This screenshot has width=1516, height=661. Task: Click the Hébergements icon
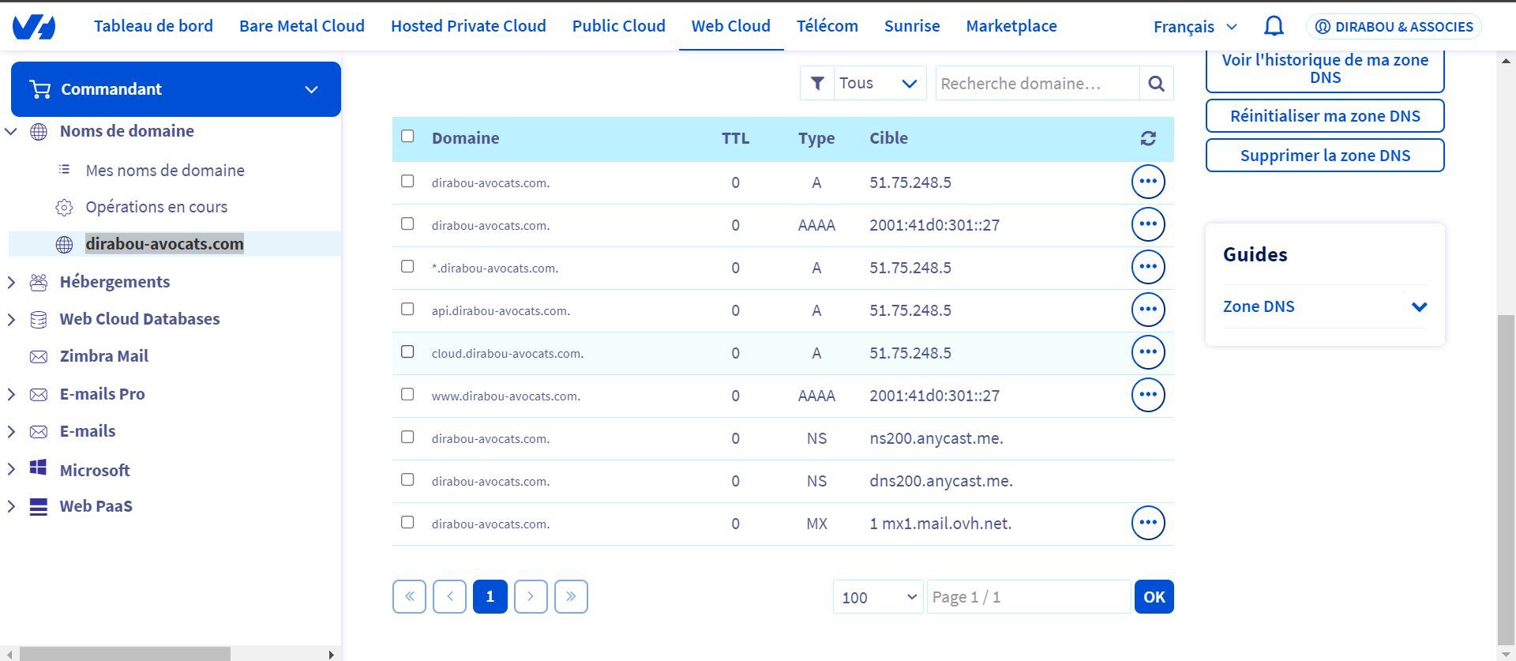(x=39, y=282)
